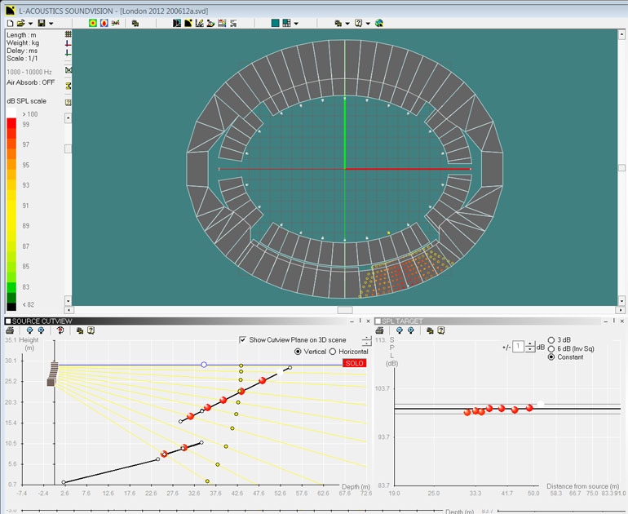Image resolution: width=628 pixels, height=514 pixels.
Task: Open a project with the folder icon
Action: pos(21,23)
